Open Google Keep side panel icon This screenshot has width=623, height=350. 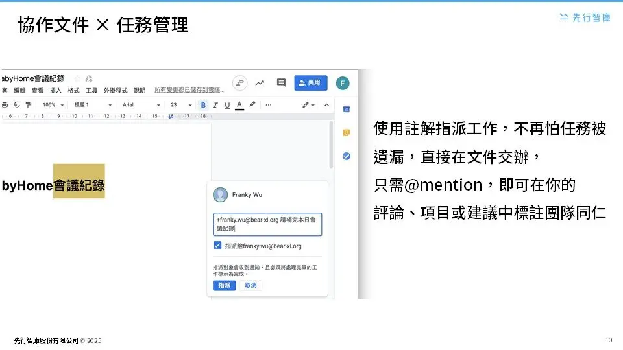point(347,133)
